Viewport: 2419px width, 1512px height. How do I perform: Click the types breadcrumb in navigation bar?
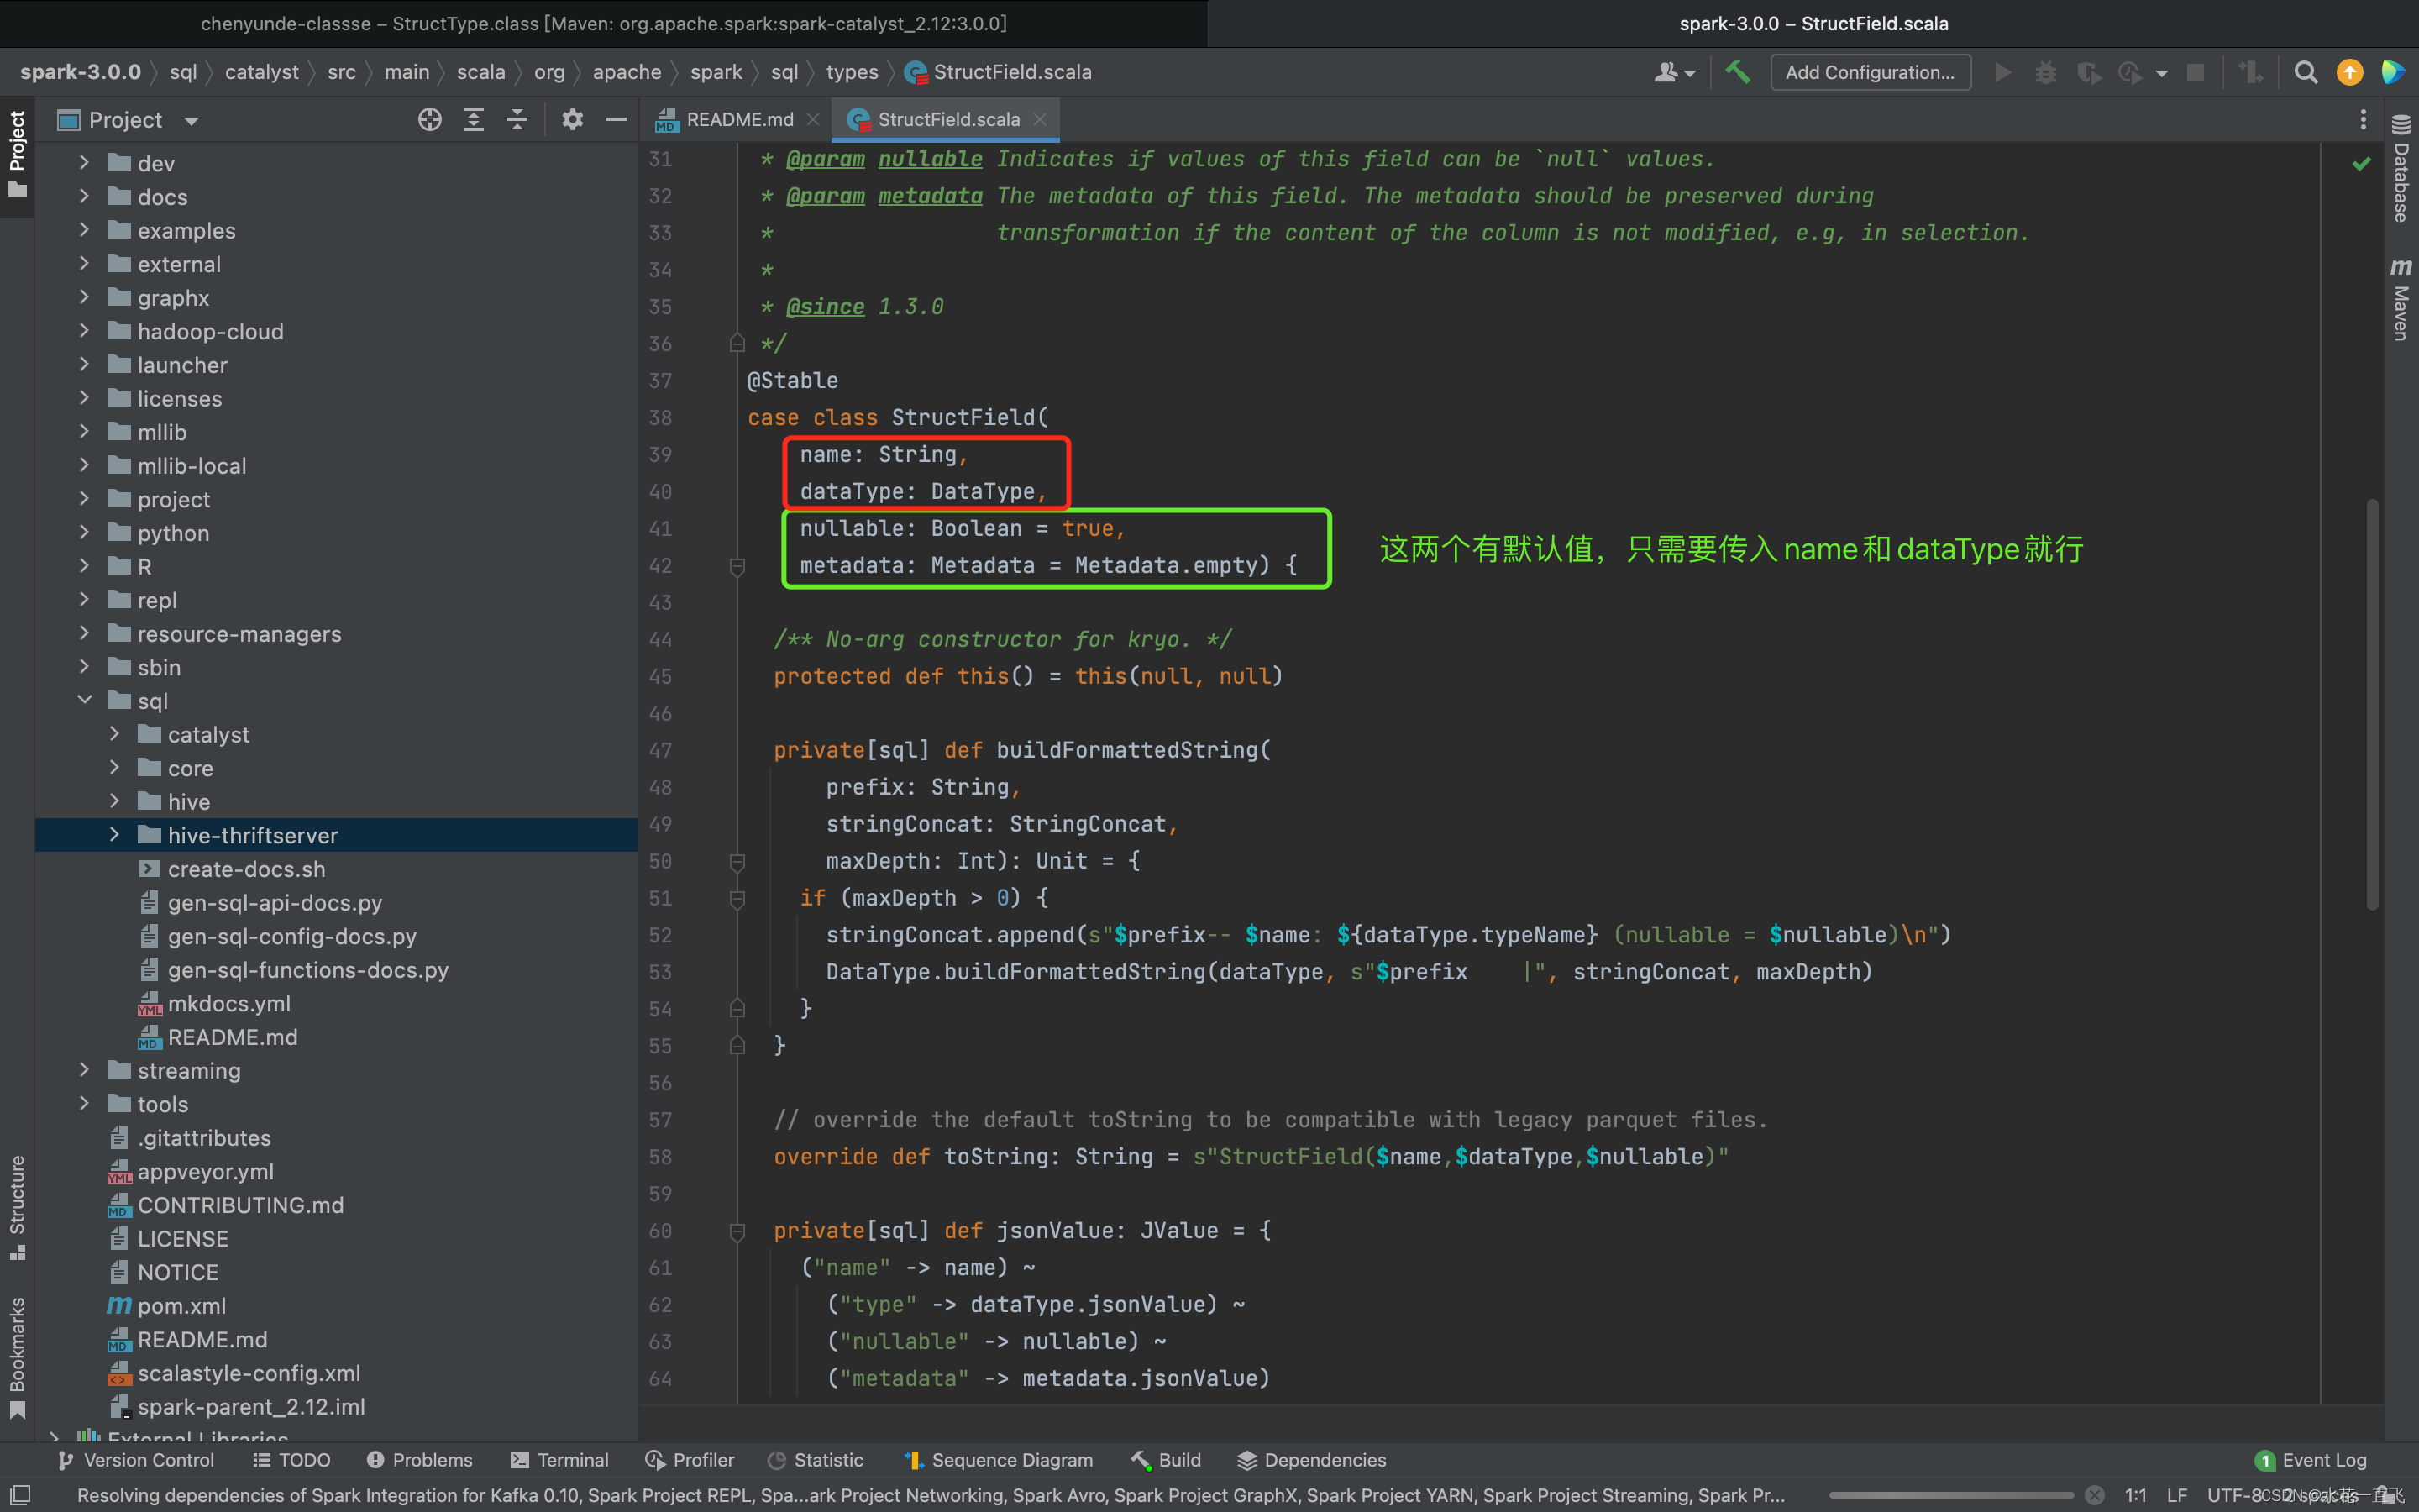point(852,72)
